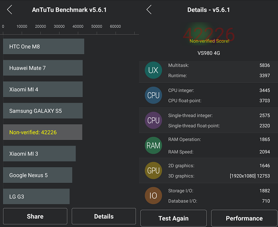Select the Samsung GALAXY S5 bar
The height and width of the screenshot is (227, 278).
pos(43,111)
